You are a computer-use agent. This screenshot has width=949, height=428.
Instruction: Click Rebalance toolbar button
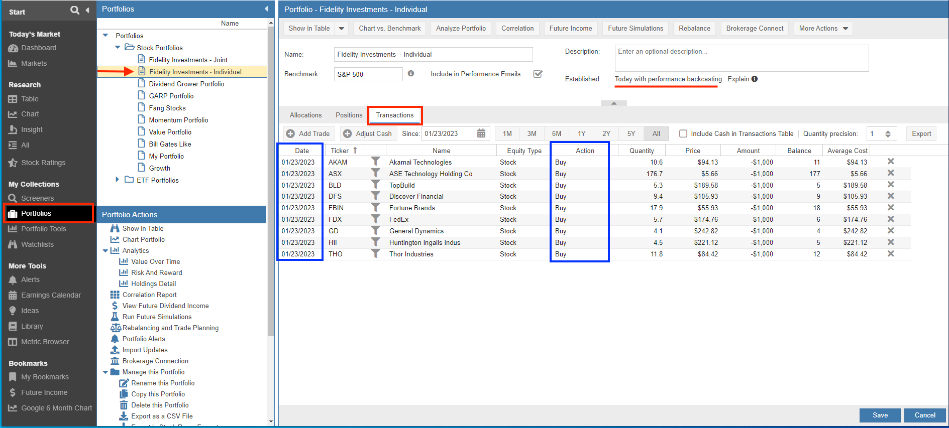click(x=694, y=29)
